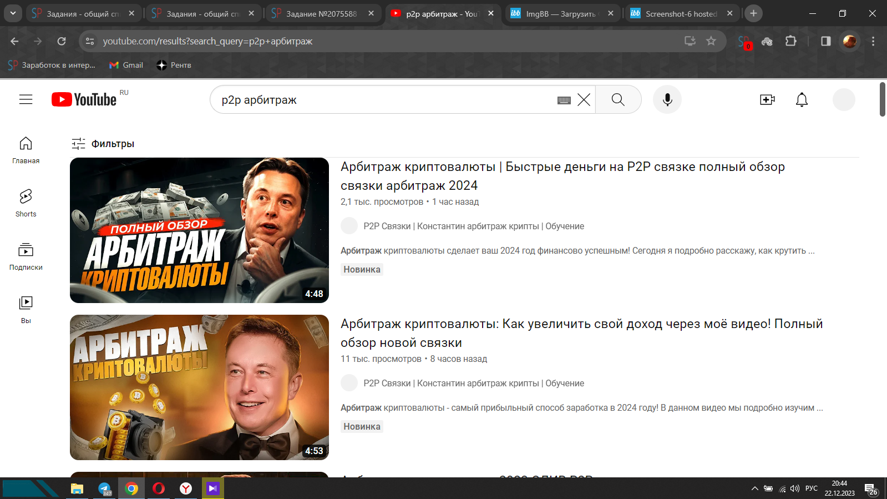The height and width of the screenshot is (499, 887).
Task: Open the on-screen keyboard in search box
Action: point(564,100)
